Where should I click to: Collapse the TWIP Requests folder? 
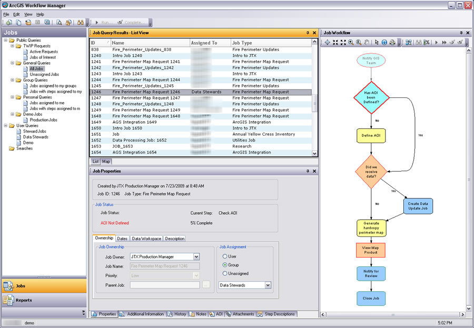pos(13,46)
